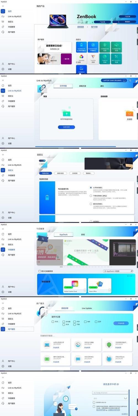The height and width of the screenshot is (416, 138).
Task: Bookmark the Adobe Creative Cloud card
Action: [85, 290]
